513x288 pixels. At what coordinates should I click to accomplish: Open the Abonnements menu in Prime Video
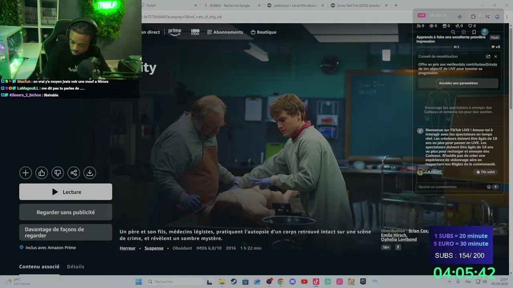(225, 32)
